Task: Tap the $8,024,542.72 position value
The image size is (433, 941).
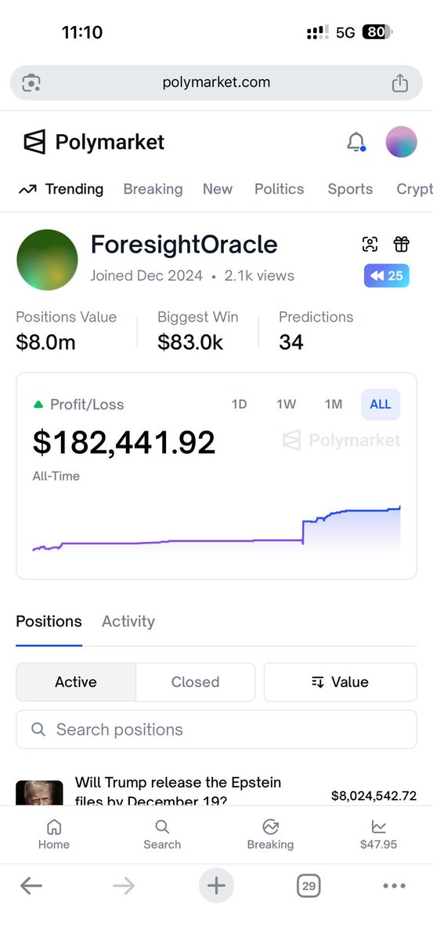Action: click(374, 796)
